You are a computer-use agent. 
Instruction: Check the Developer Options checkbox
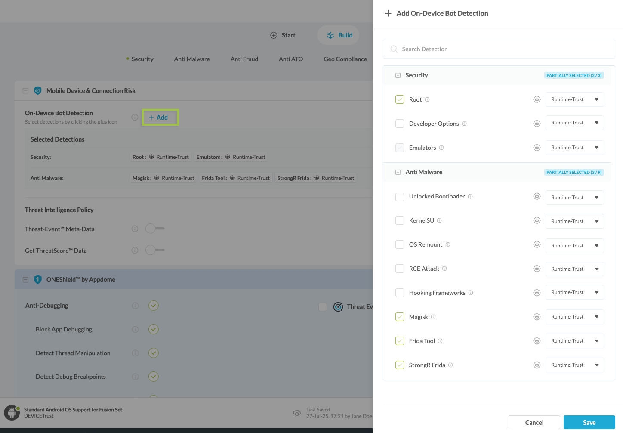click(x=400, y=124)
